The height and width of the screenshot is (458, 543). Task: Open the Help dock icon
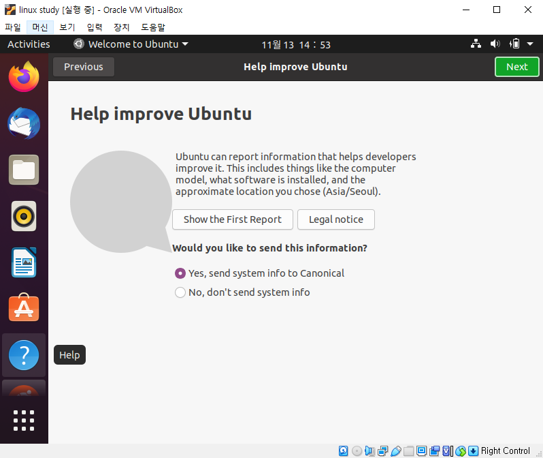24,355
